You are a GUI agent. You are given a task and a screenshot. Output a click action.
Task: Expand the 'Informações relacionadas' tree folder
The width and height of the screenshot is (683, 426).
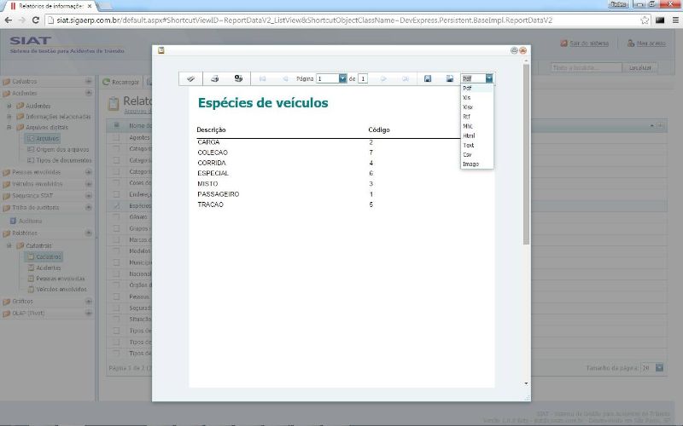tap(9, 117)
